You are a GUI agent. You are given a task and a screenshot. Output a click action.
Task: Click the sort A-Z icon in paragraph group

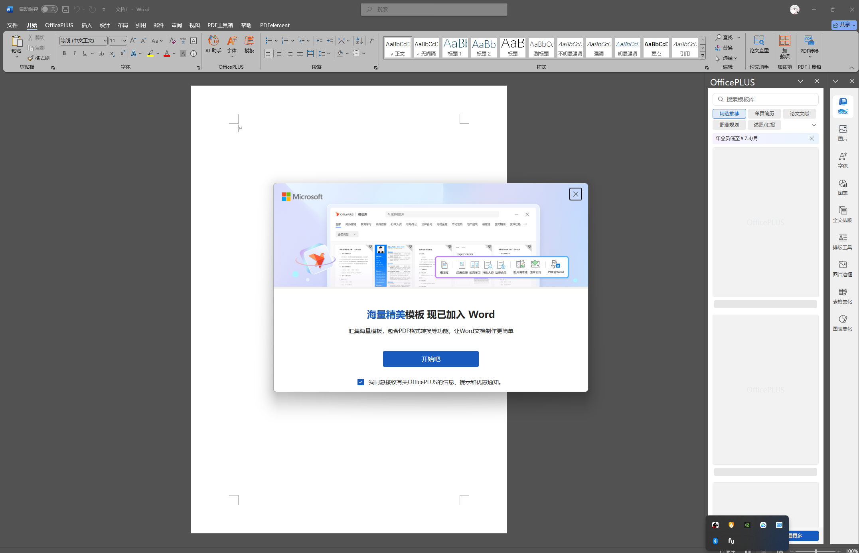(x=359, y=41)
